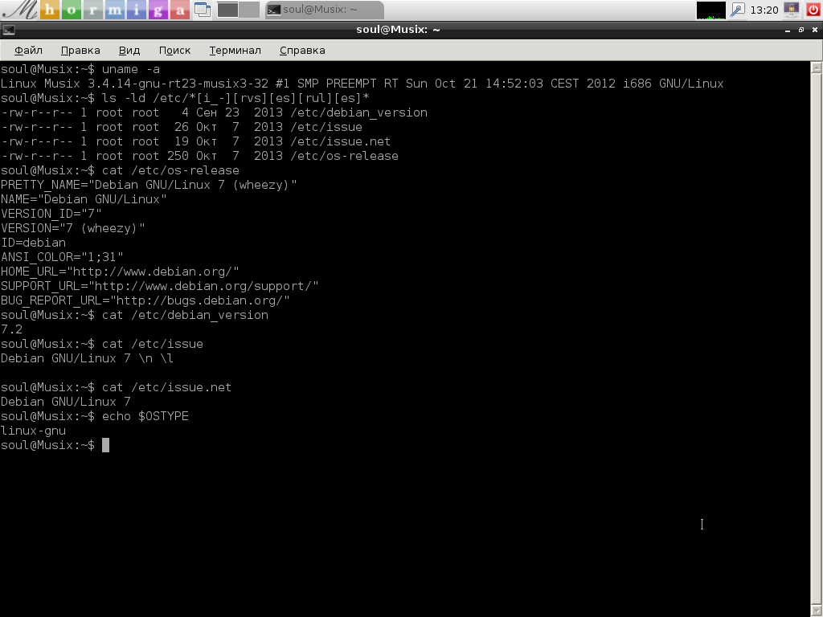Open the Вид menu
The height and width of the screenshot is (617, 823).
(129, 51)
